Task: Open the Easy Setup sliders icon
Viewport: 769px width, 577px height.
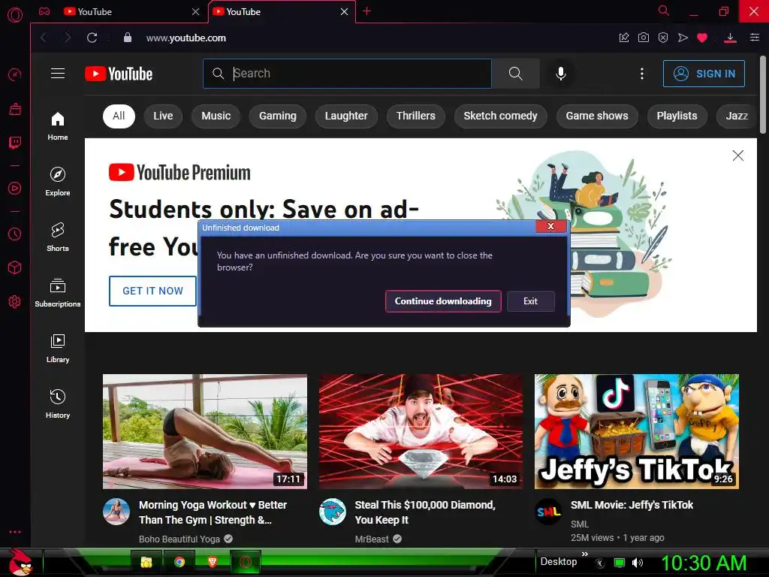Action: 755,38
